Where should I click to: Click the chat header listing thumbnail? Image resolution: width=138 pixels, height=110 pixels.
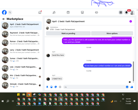pyautogui.click(x=49, y=22)
